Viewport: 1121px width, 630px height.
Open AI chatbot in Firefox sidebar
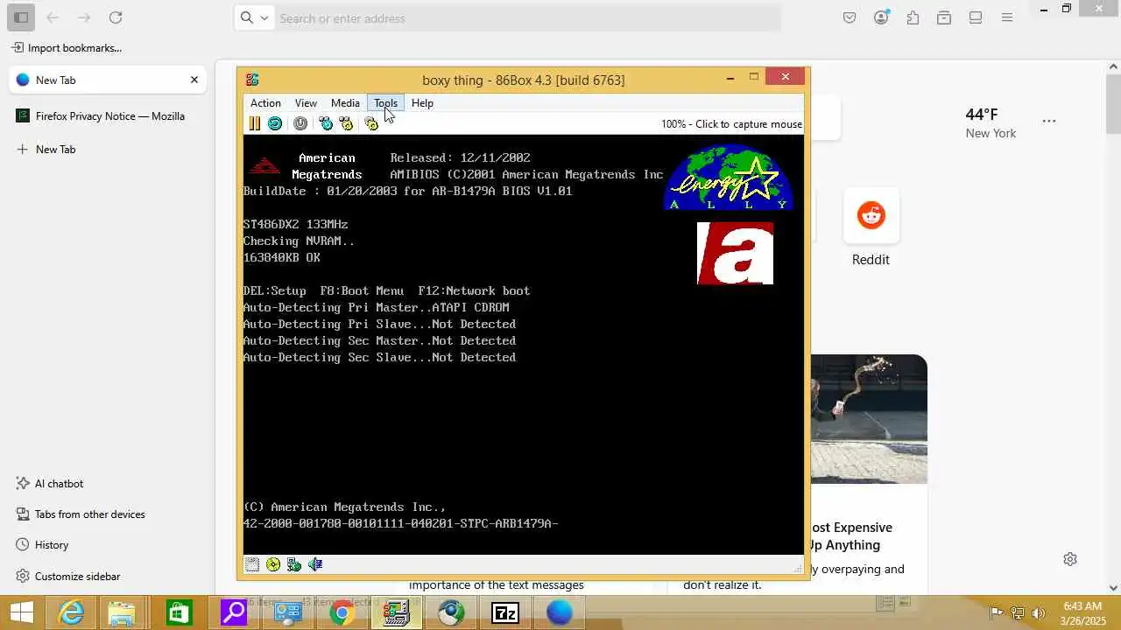point(50,484)
